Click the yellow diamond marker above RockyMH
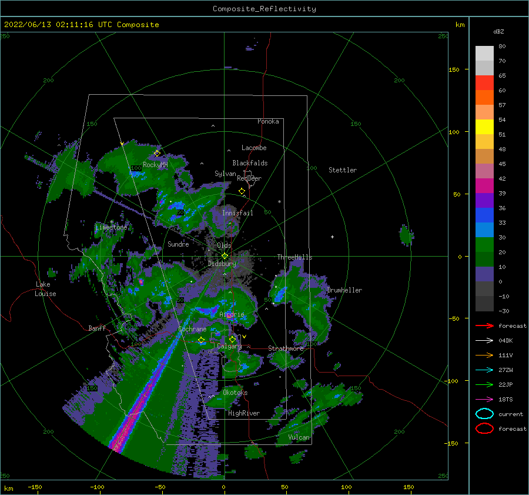Screen dimensions: 529x495 [x=157, y=154]
